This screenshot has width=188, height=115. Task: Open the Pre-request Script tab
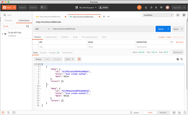tap(90, 37)
